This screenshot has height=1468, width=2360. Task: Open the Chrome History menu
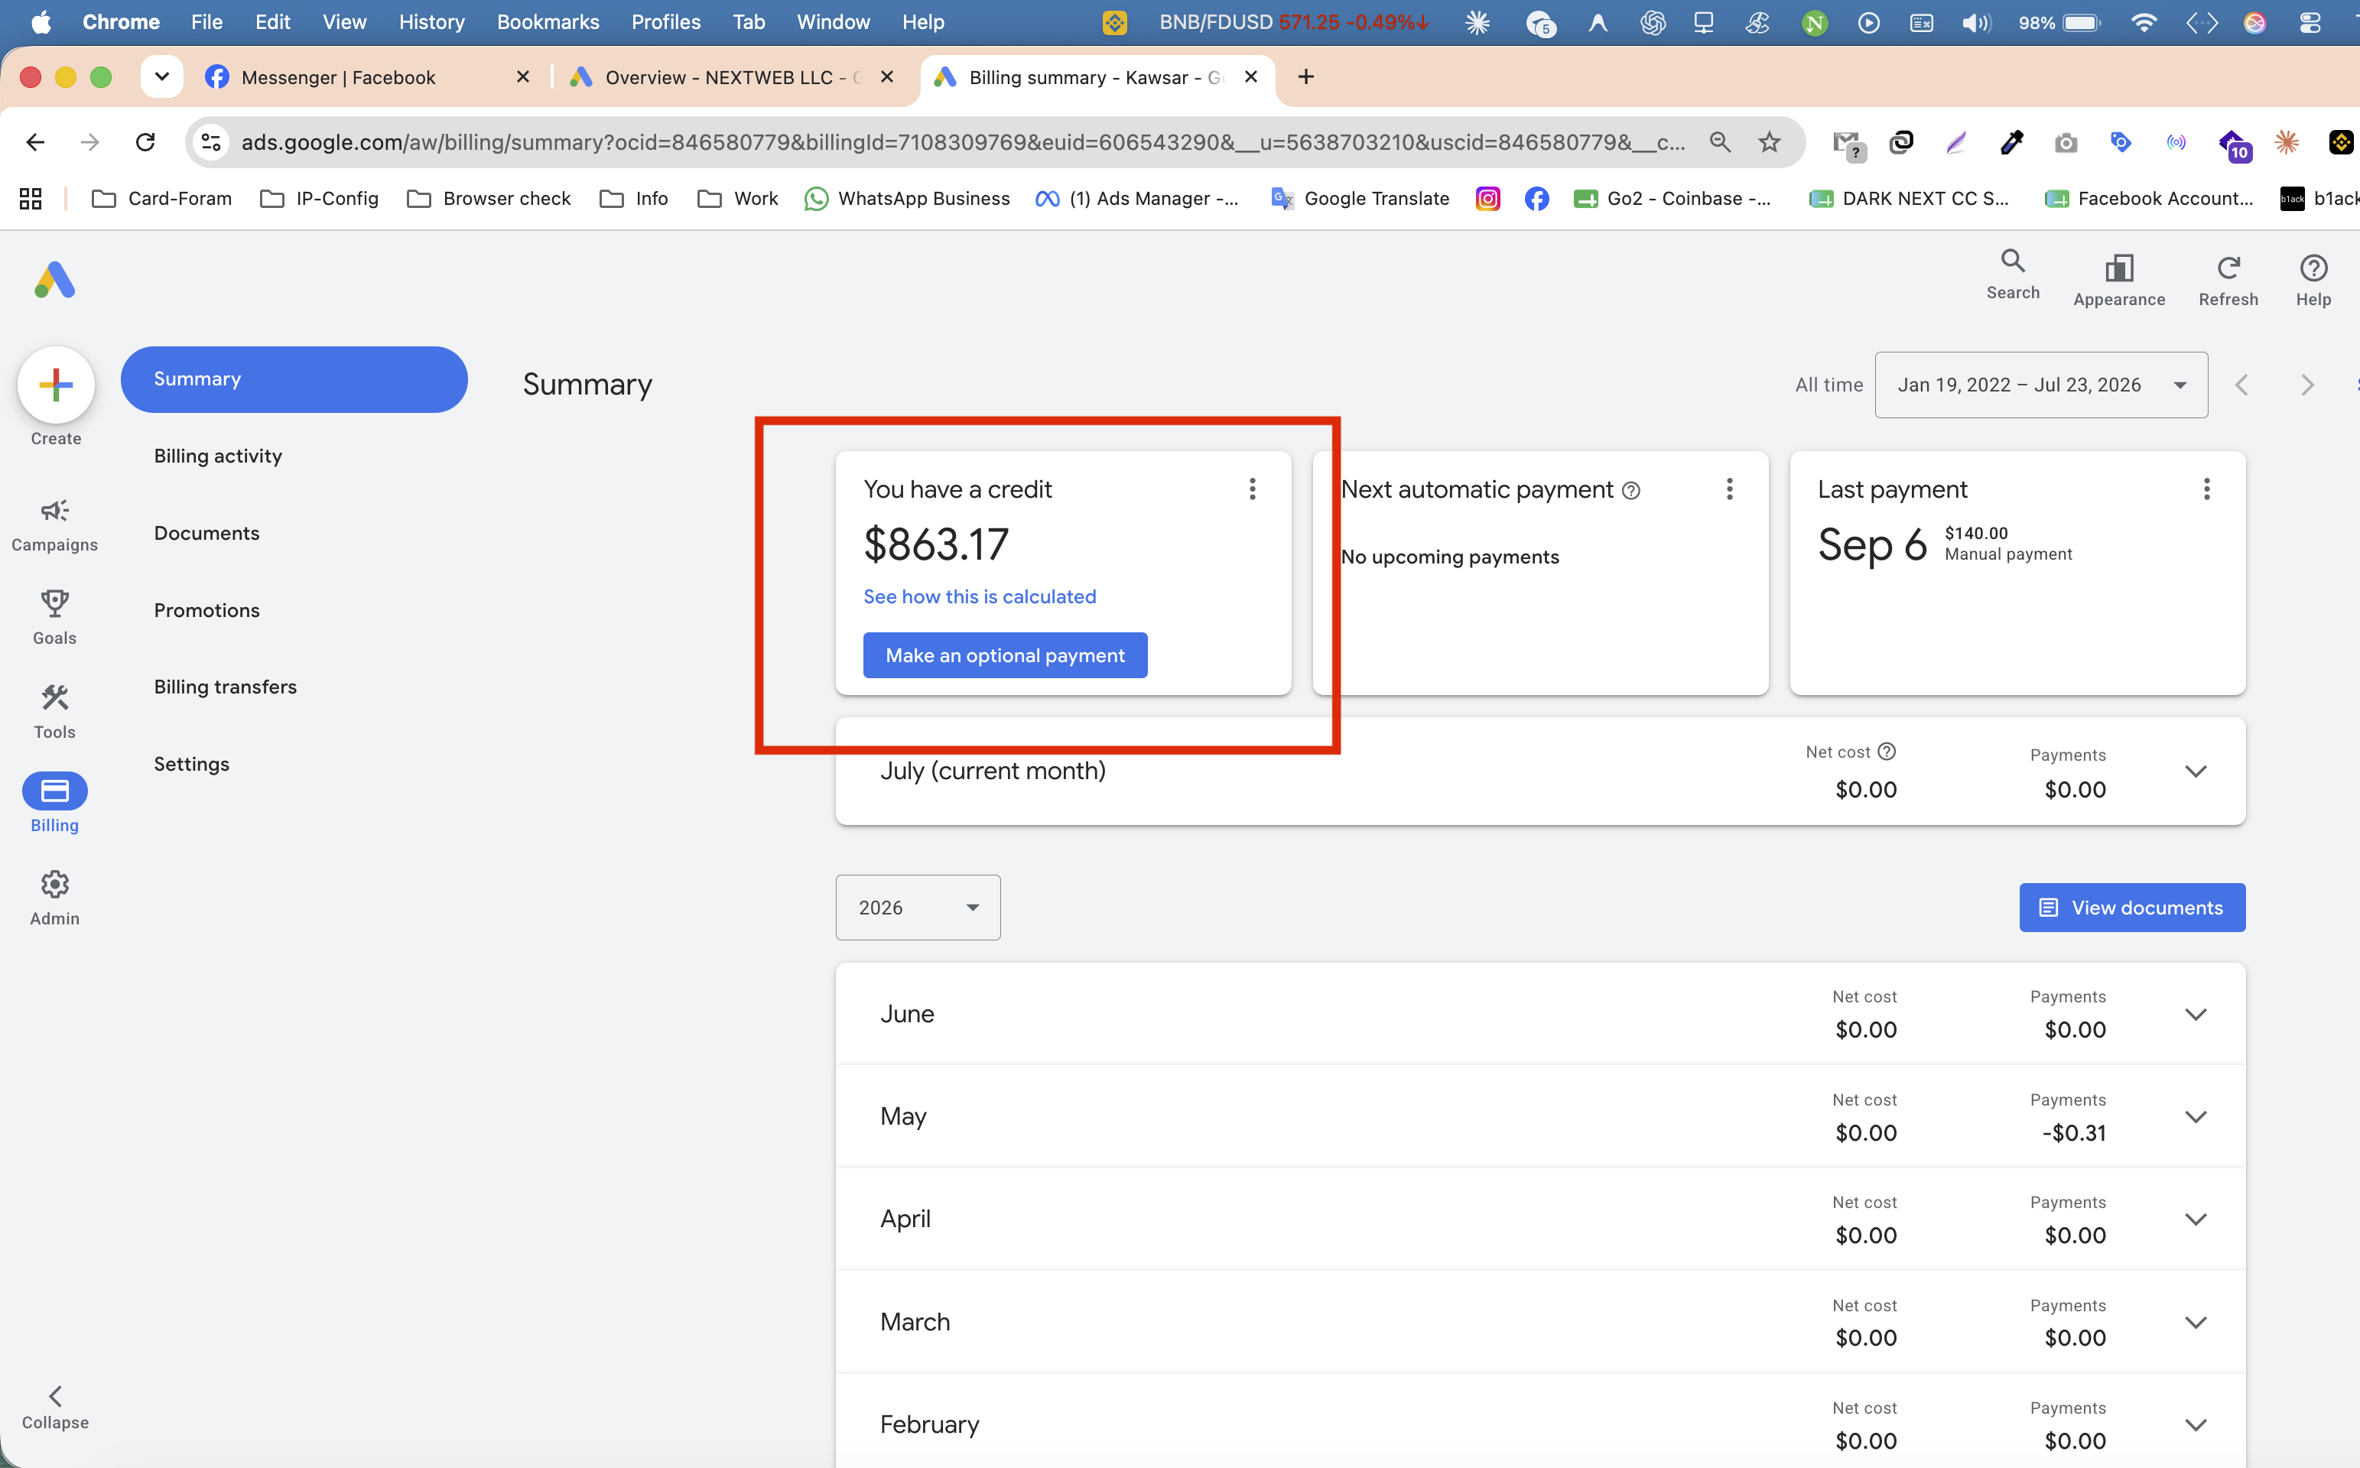tap(432, 21)
